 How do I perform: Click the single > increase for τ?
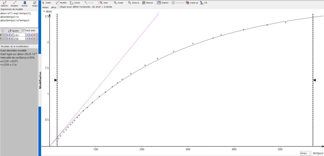tap(27, 39)
